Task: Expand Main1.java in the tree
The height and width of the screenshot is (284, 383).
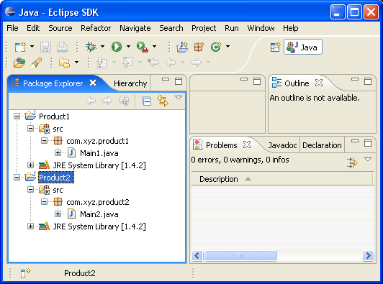Action: click(x=58, y=152)
